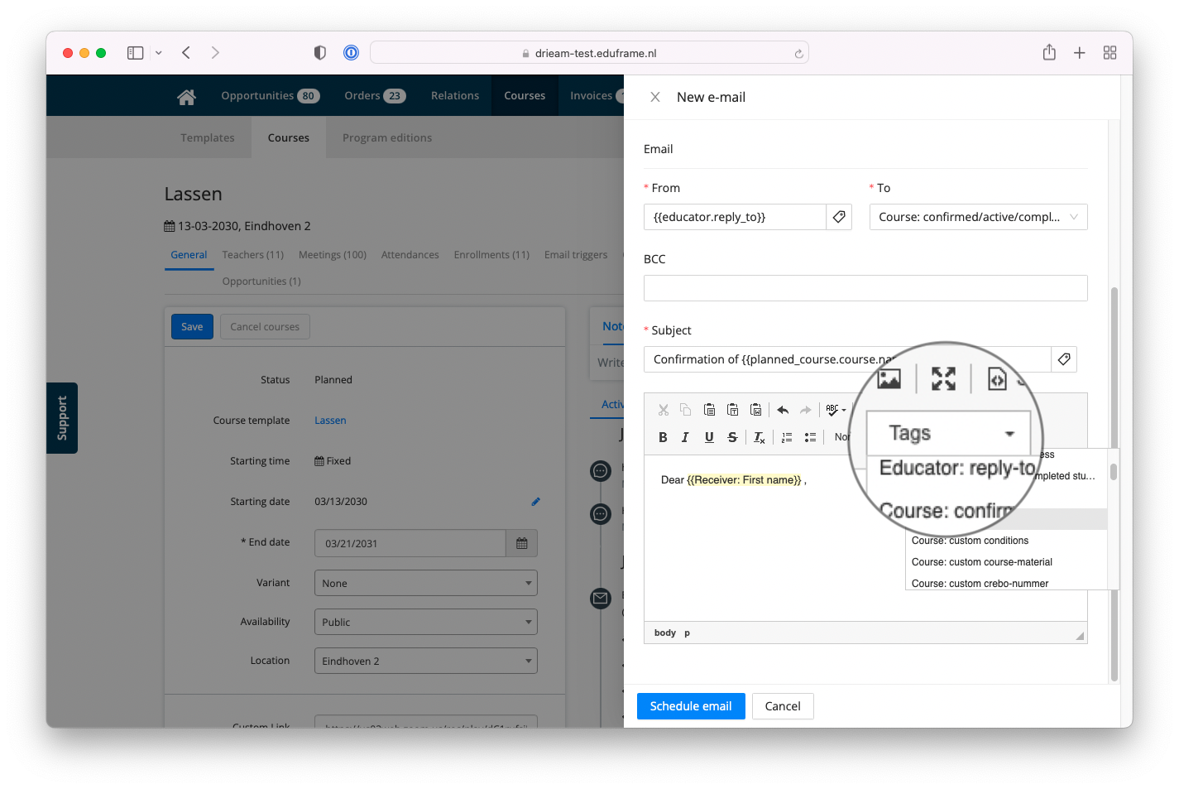
Task: Open the Teachers (11) tab
Action: tap(252, 255)
